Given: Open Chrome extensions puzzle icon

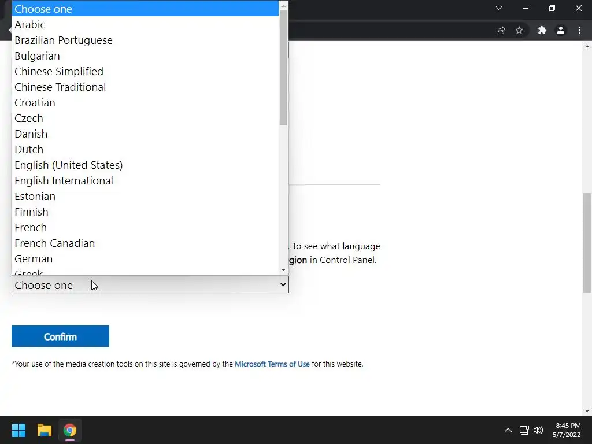Looking at the screenshot, I should point(542,30).
